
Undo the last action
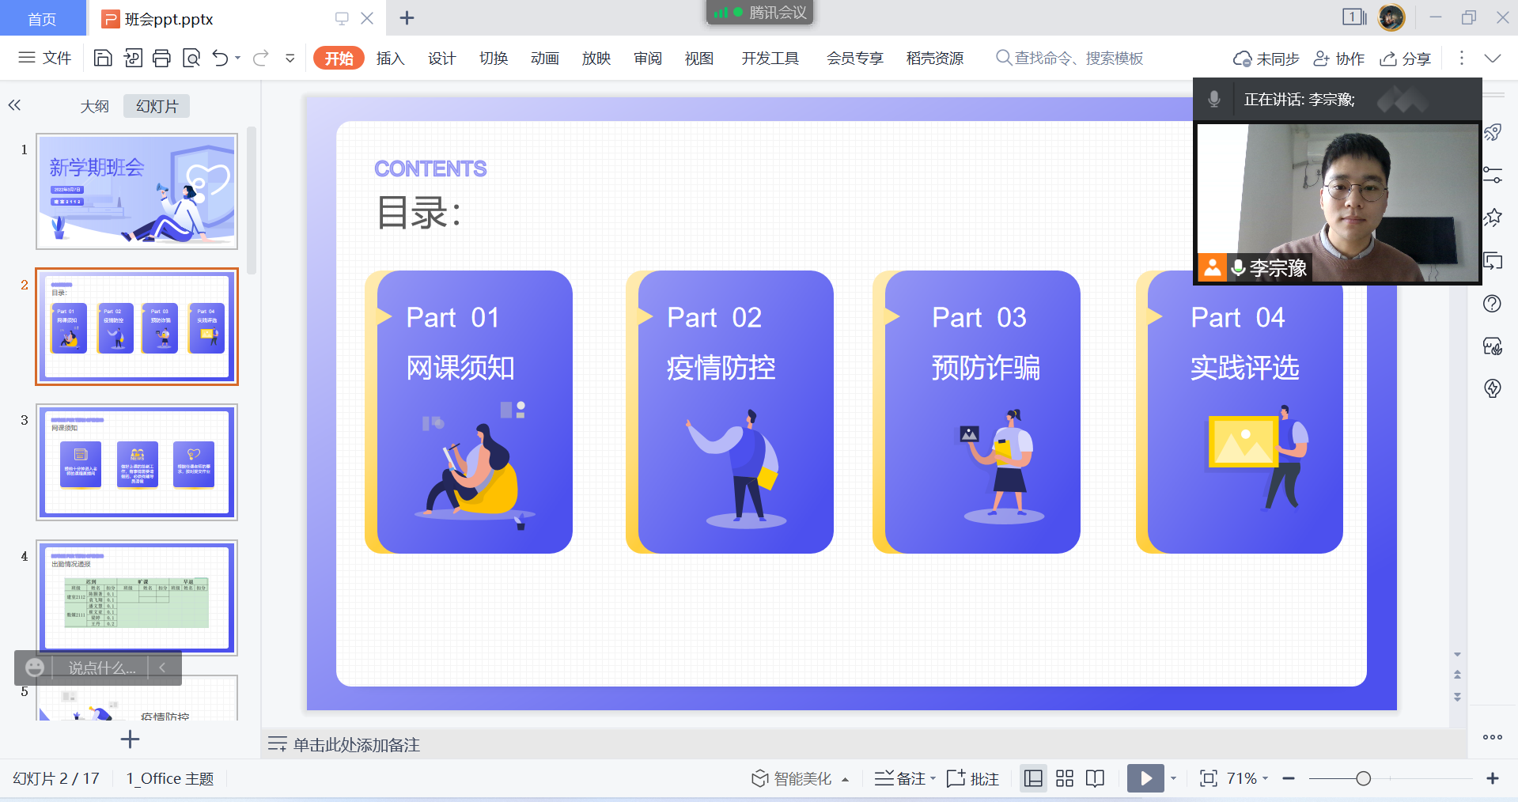click(220, 58)
